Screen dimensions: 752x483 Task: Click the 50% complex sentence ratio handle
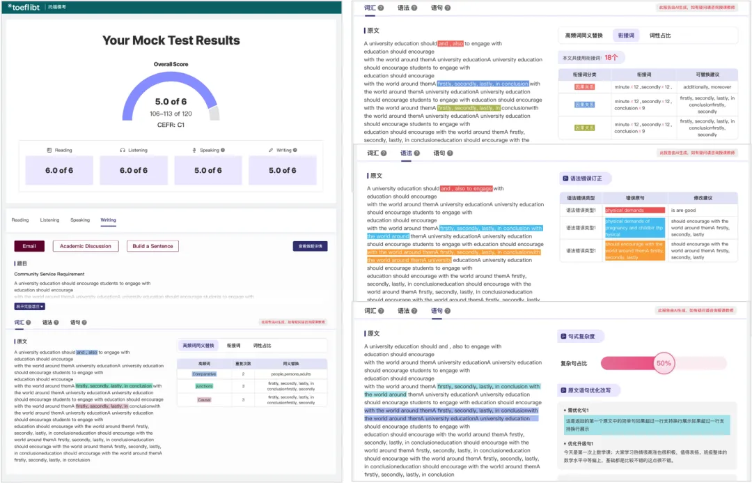(x=664, y=363)
